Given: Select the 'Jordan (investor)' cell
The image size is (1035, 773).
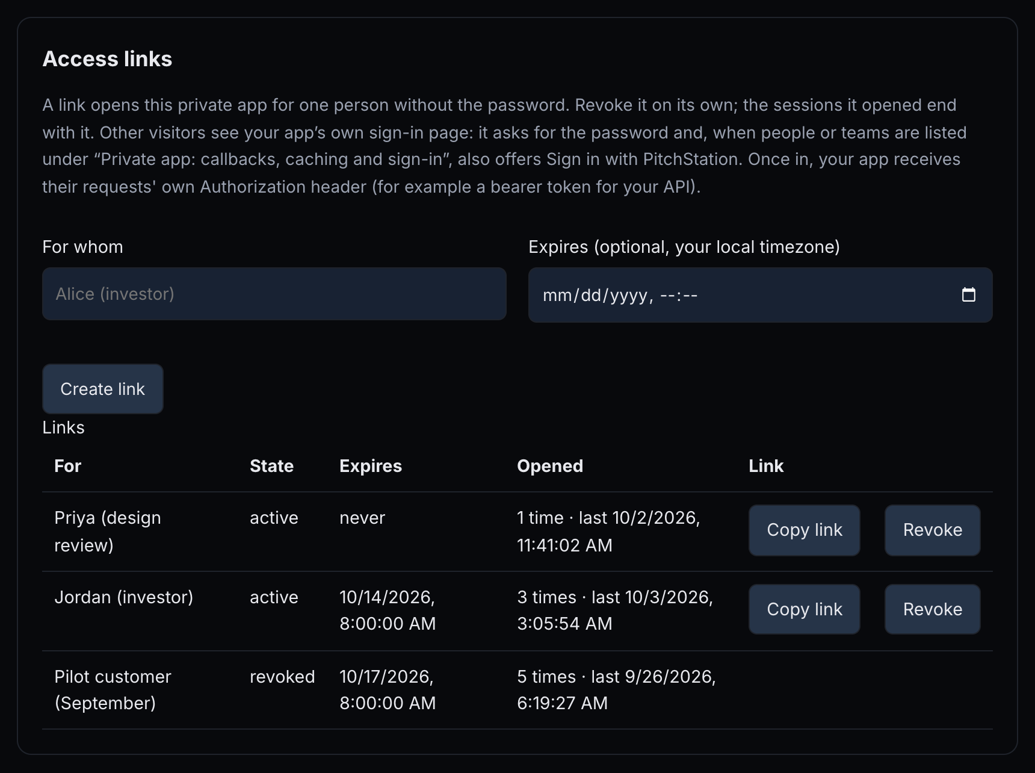Looking at the screenshot, I should 124,597.
